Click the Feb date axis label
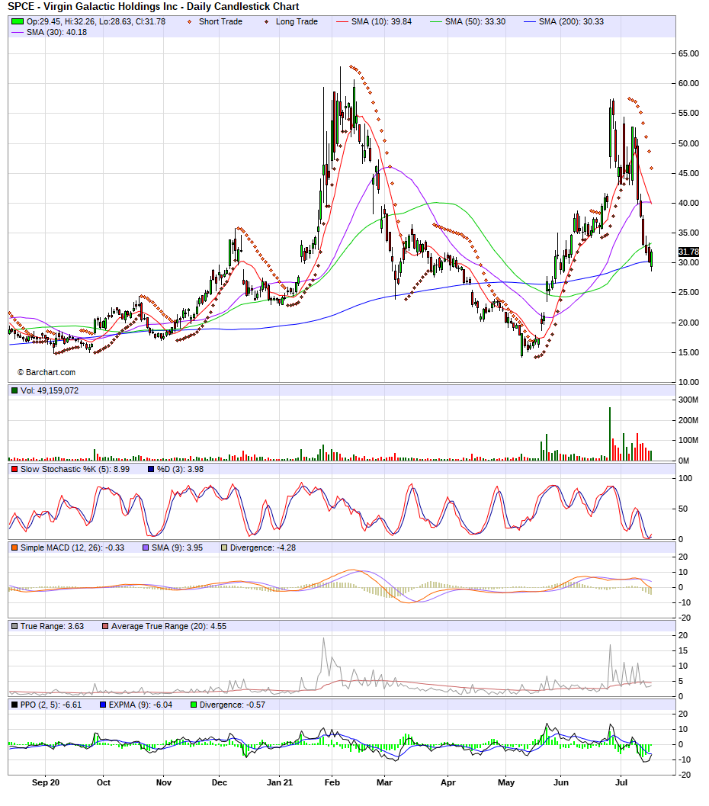Screen dimensions: 709x806 click(x=332, y=783)
